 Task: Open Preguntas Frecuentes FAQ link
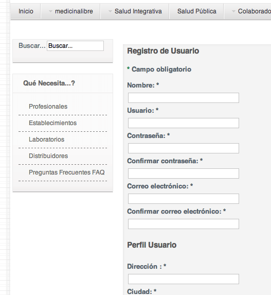66,172
